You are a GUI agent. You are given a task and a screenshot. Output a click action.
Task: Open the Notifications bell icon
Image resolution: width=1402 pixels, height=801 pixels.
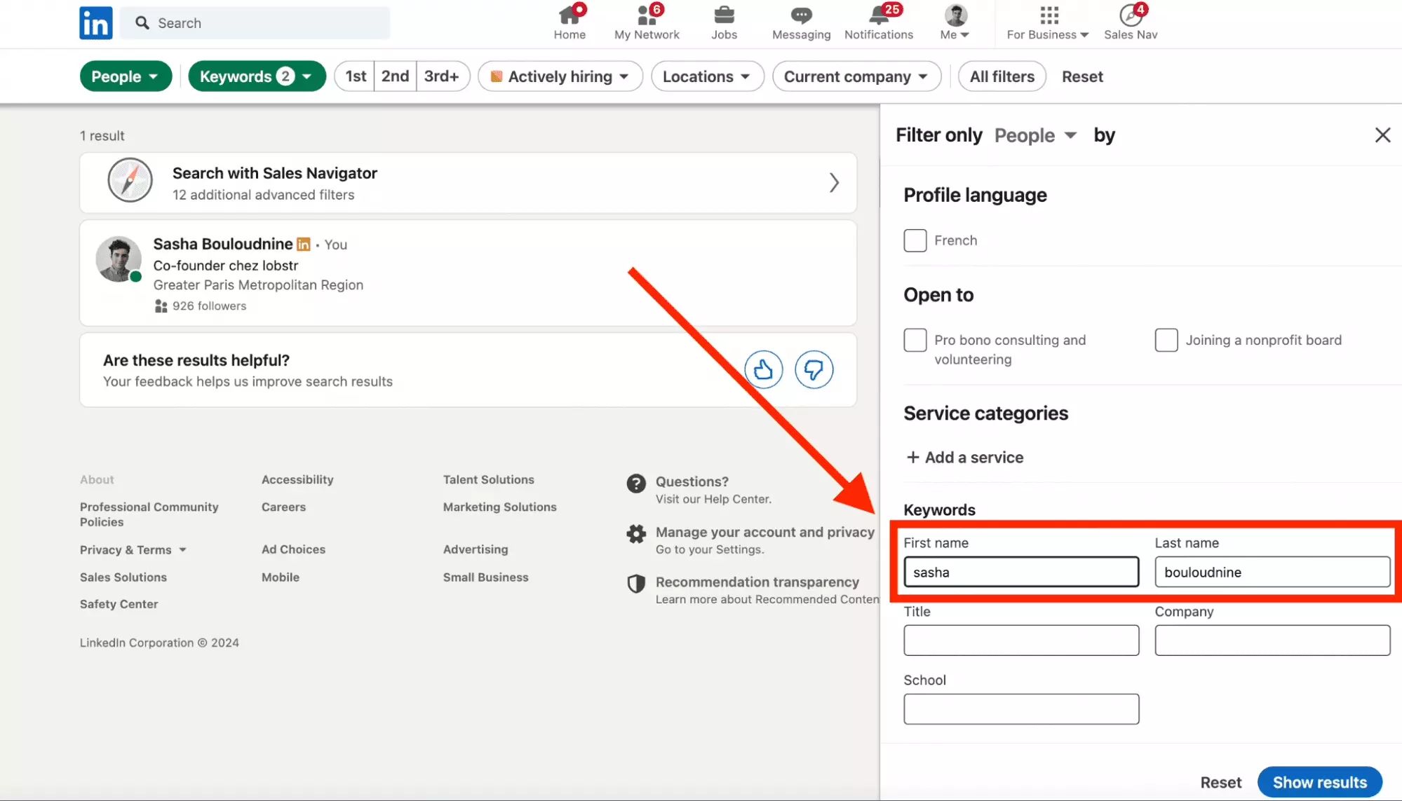(x=878, y=15)
